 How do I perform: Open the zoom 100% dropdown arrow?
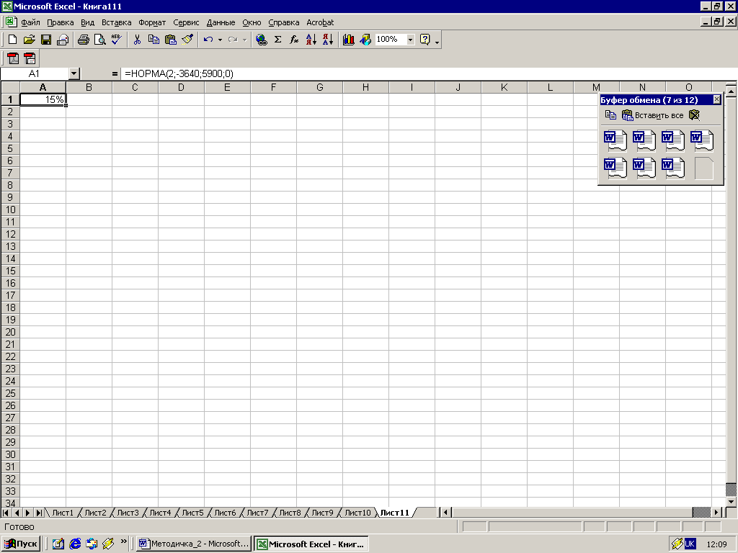pyautogui.click(x=410, y=40)
